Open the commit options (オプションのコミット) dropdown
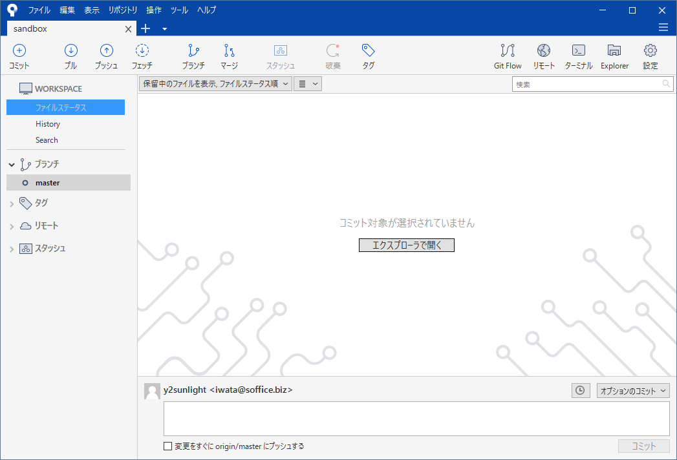 click(x=632, y=390)
